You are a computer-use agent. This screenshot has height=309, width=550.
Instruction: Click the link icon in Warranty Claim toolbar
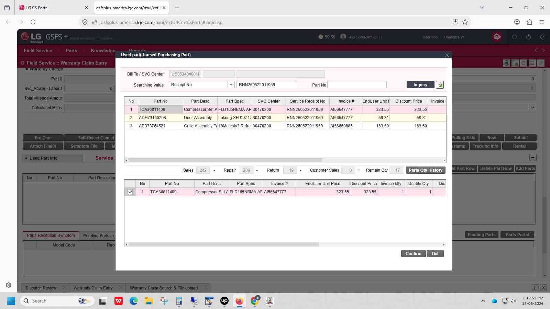[x=541, y=63]
